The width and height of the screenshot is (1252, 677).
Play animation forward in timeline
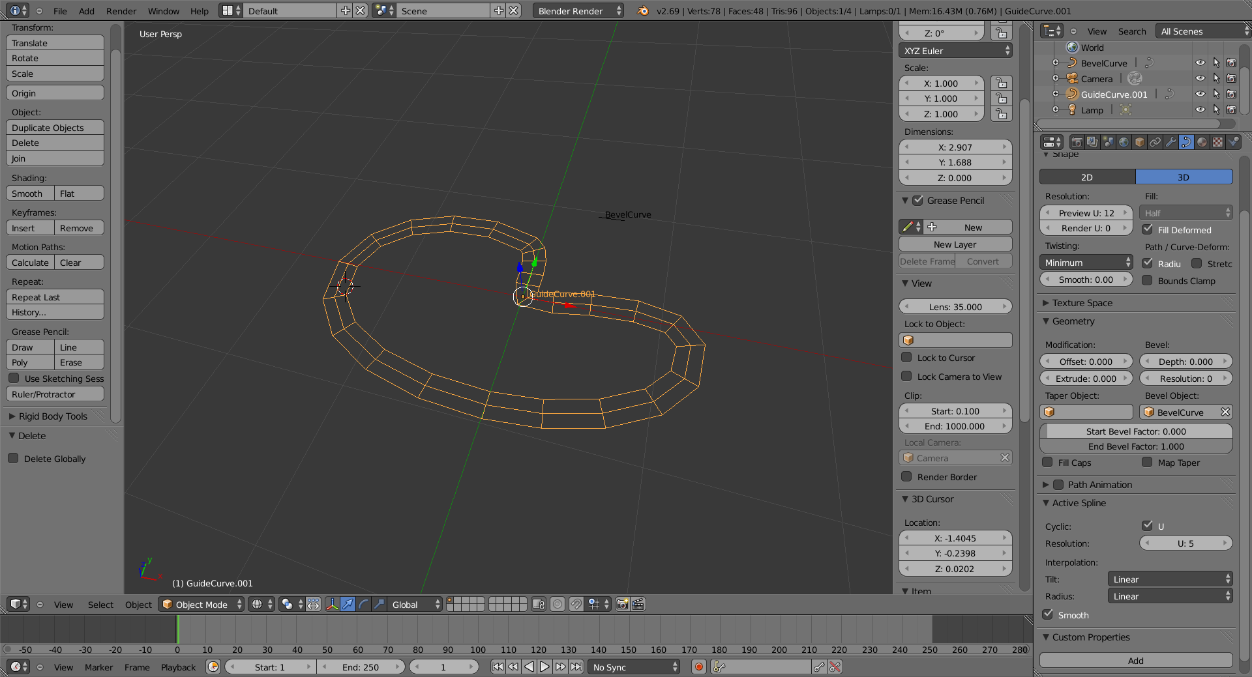point(544,667)
